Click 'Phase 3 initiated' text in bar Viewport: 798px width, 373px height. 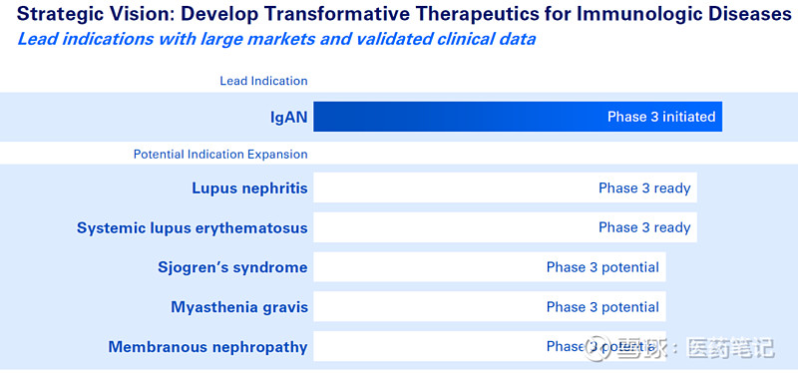661,117
